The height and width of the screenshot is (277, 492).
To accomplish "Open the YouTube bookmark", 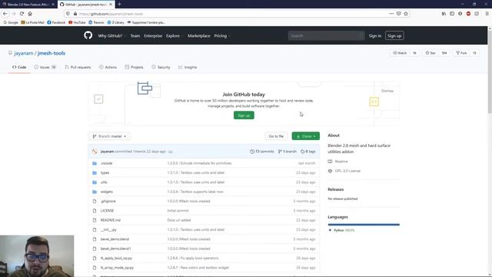I will click(x=77, y=22).
